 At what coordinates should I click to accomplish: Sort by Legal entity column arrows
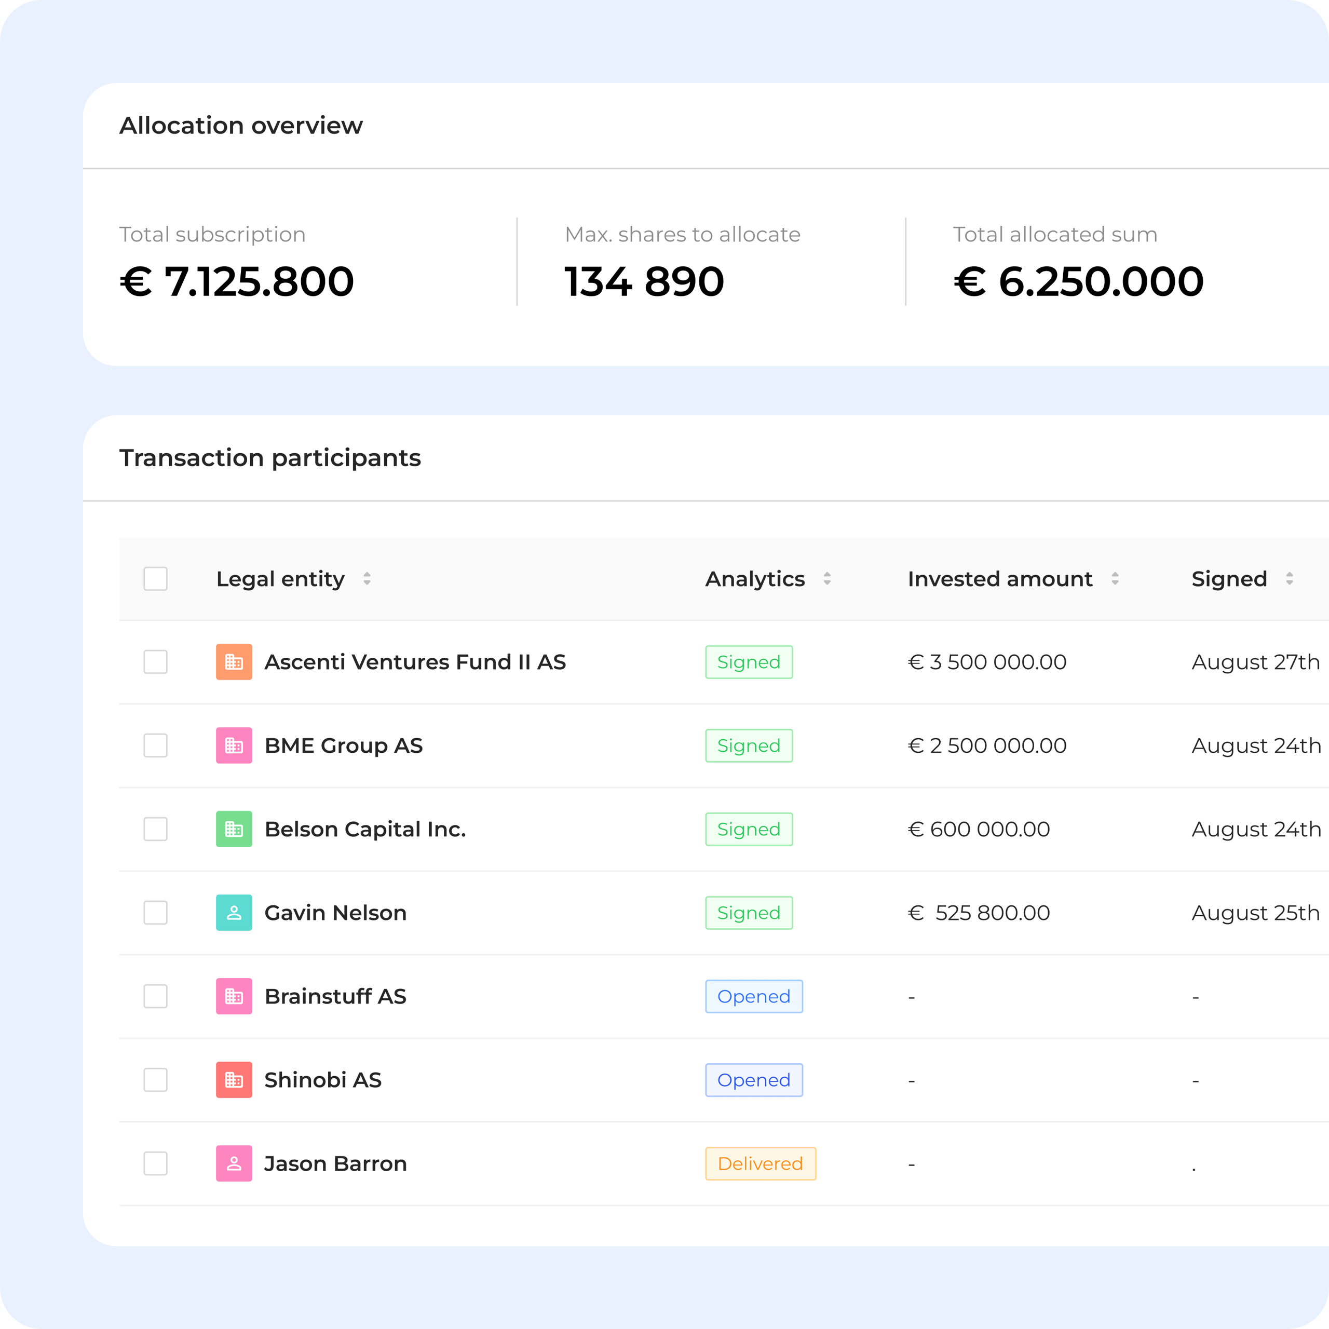(368, 578)
